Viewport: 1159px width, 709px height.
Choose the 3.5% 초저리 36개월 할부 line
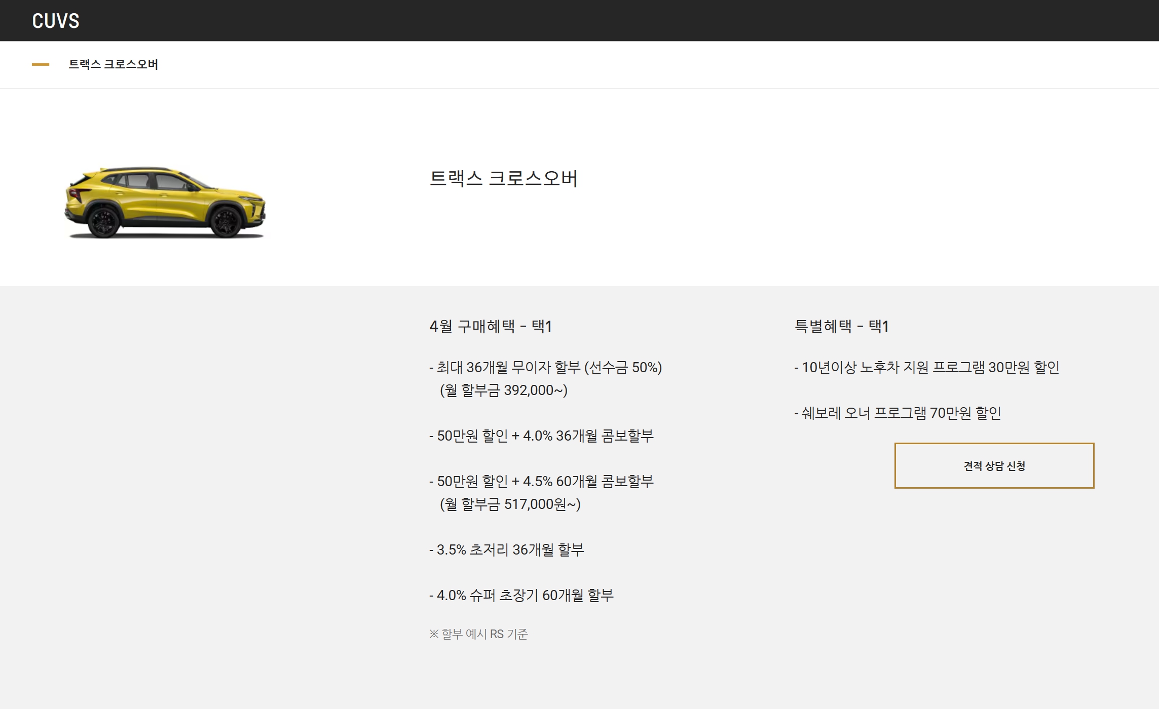pos(507,549)
